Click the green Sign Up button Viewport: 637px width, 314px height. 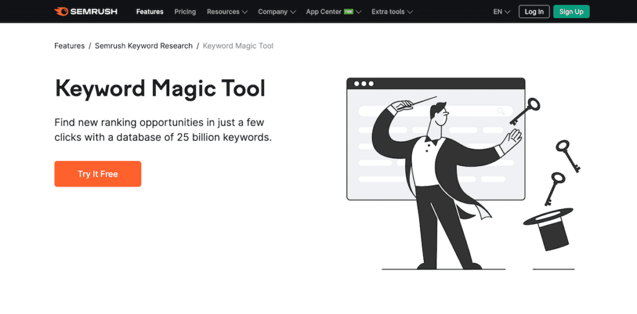tap(571, 12)
